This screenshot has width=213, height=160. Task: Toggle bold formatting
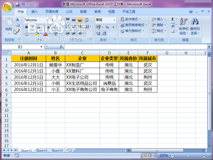(26, 27)
